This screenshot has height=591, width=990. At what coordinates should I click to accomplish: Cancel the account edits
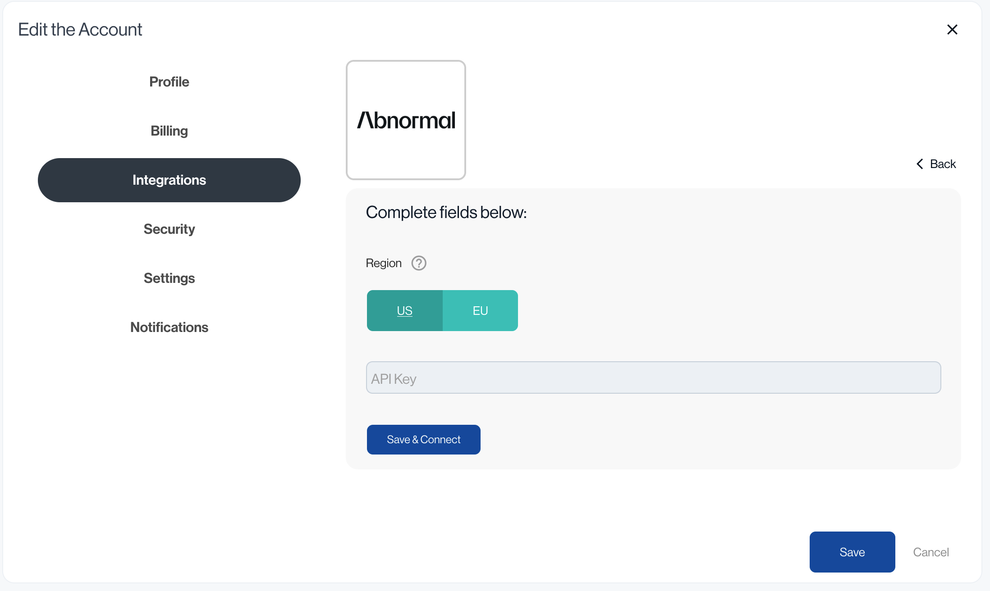pyautogui.click(x=931, y=552)
